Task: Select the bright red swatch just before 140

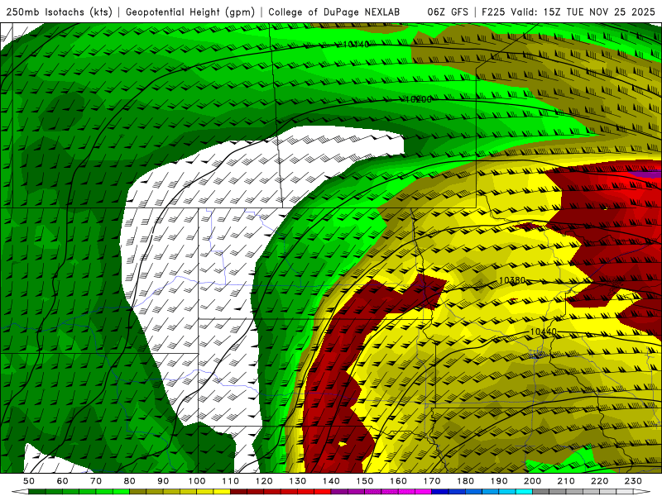Action: click(x=323, y=491)
